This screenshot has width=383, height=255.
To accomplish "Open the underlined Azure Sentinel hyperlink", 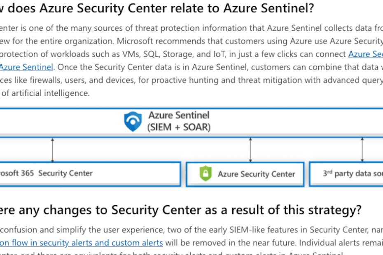I will click(x=26, y=67).
